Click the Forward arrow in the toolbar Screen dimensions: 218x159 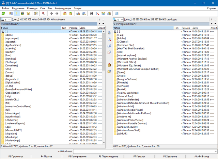click(x=57, y=14)
